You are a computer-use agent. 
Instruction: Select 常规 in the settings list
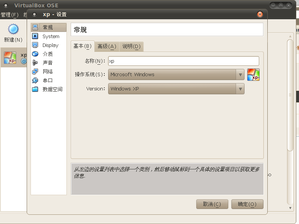click(49, 27)
